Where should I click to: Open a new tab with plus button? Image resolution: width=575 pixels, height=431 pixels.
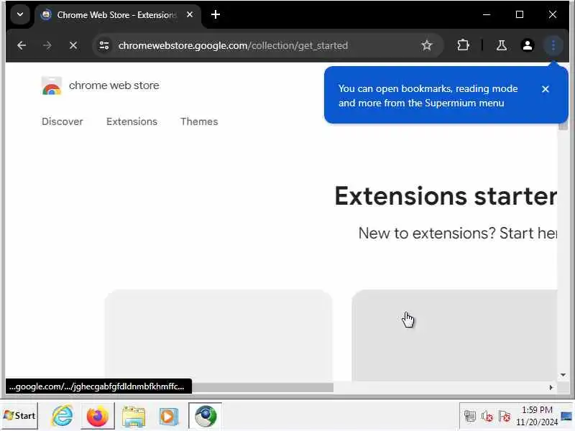coord(216,14)
